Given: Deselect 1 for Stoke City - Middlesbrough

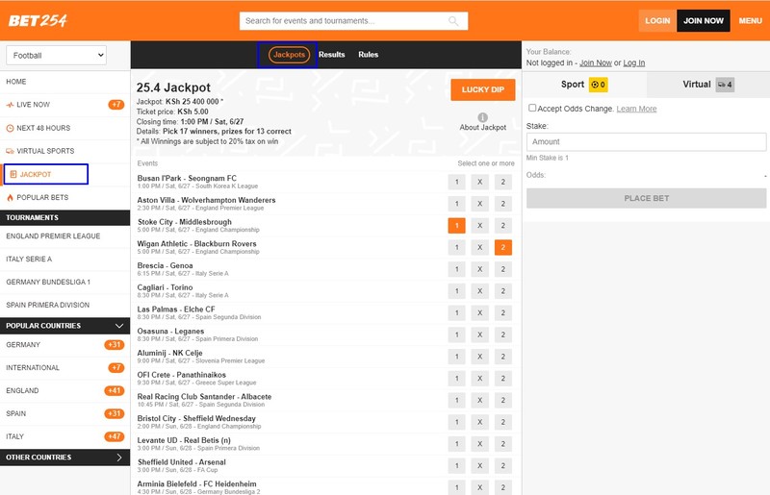Looking at the screenshot, I should [456, 226].
